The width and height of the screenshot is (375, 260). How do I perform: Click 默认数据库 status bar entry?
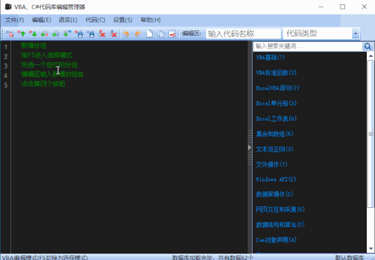pos(349,258)
